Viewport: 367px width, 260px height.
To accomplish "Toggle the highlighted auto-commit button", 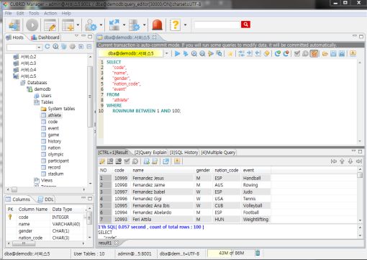I will 314,53.
